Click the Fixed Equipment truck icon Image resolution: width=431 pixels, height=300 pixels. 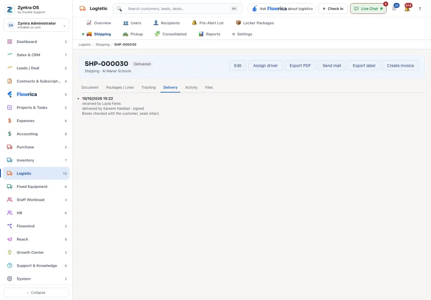9,187
